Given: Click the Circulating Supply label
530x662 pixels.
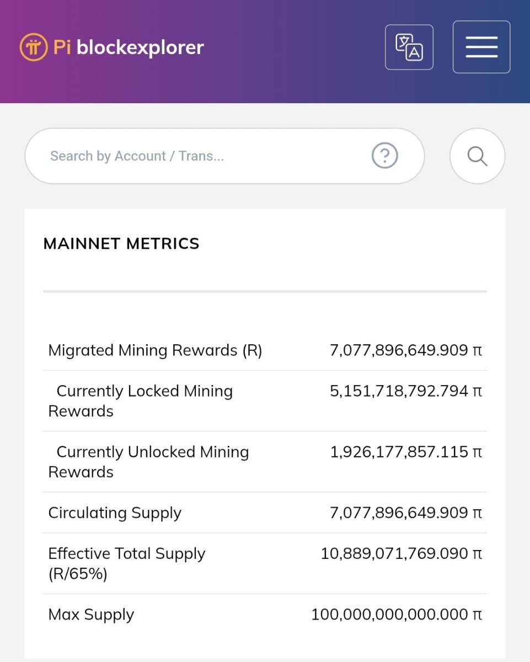Looking at the screenshot, I should [x=115, y=513].
